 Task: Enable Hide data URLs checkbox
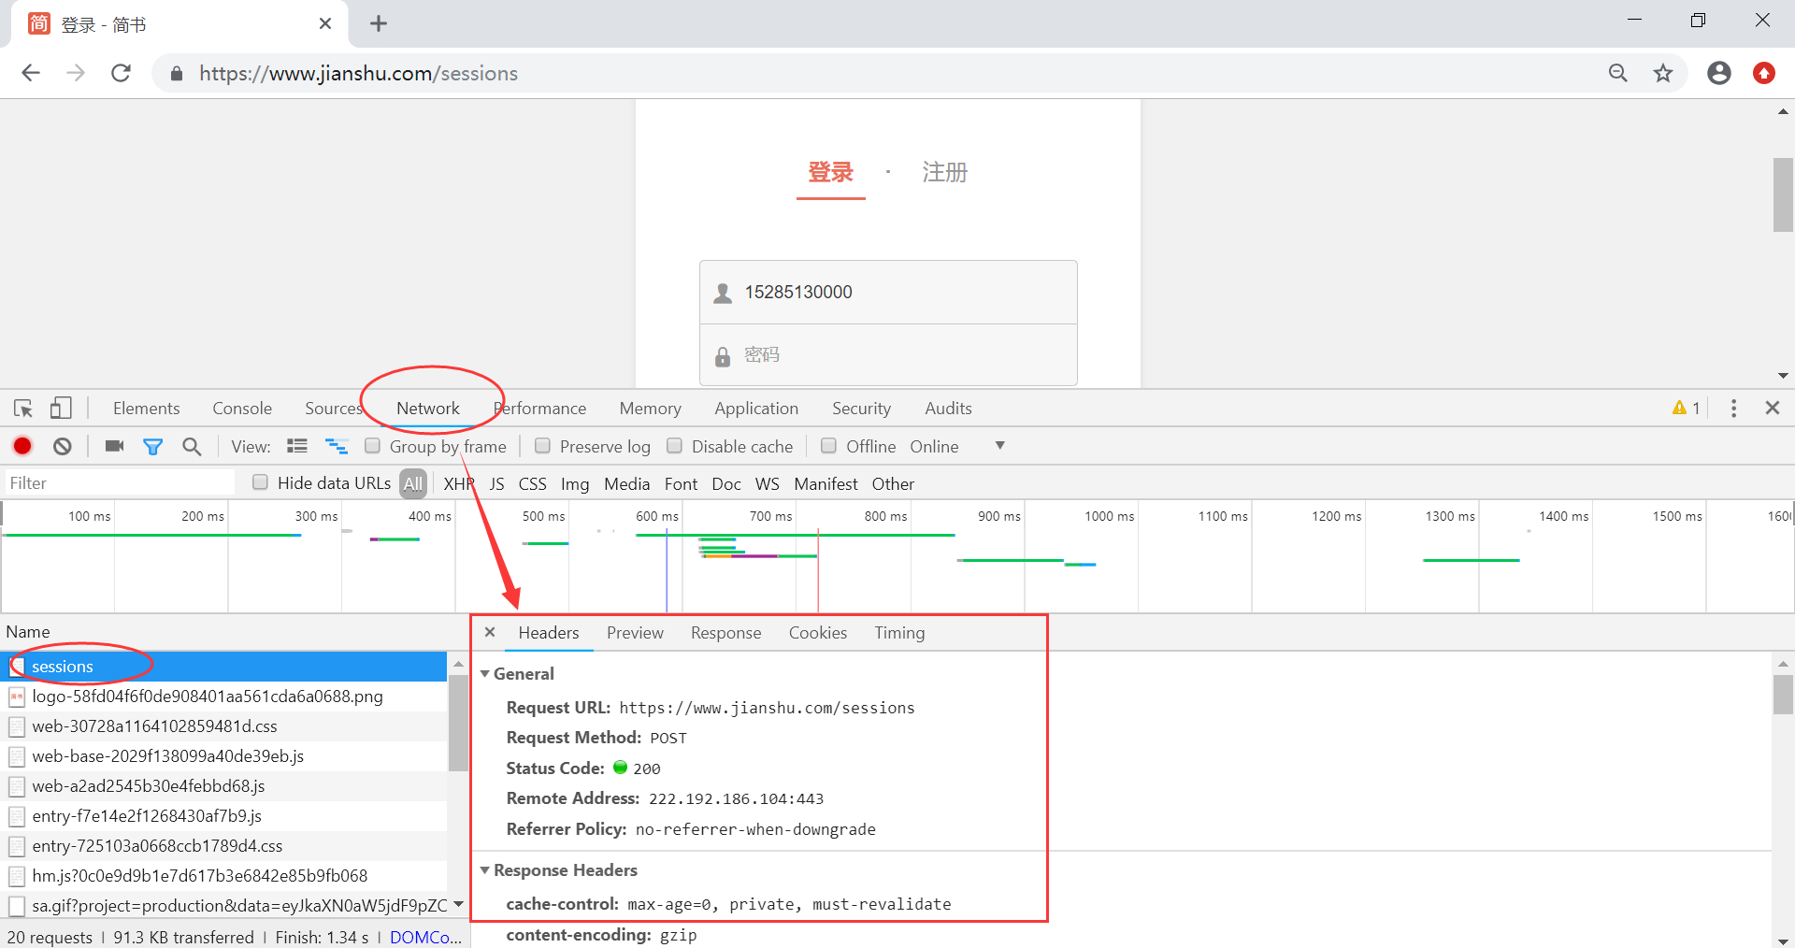(x=261, y=482)
